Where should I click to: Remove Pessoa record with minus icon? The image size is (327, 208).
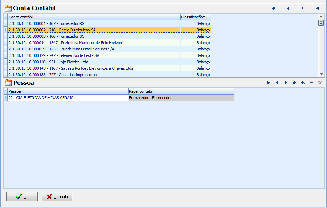(x=311, y=82)
